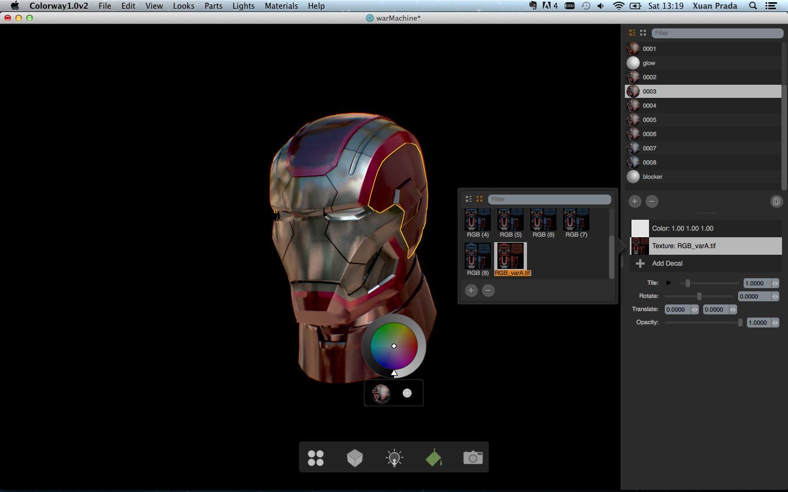Open the Lights bulb icon in bottom toolbar
Screen dimensions: 788x492
pyautogui.click(x=394, y=458)
